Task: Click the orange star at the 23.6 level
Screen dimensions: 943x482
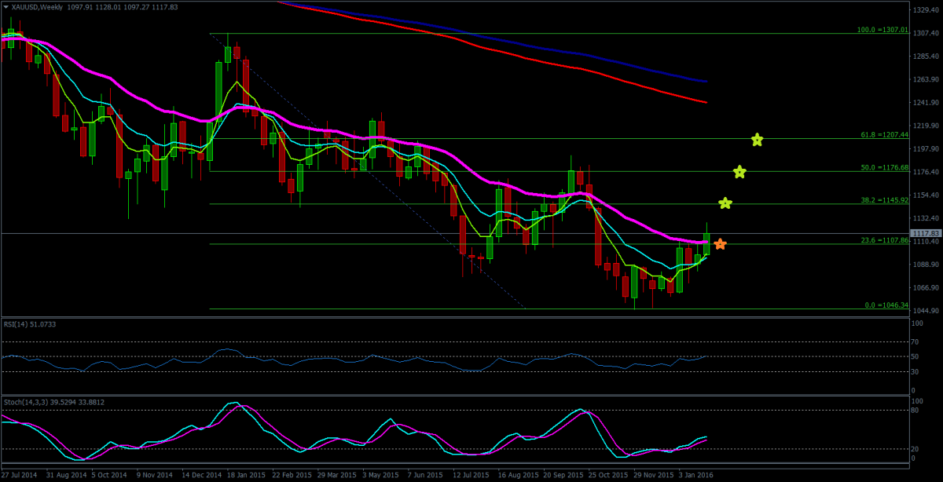Action: [x=720, y=245]
